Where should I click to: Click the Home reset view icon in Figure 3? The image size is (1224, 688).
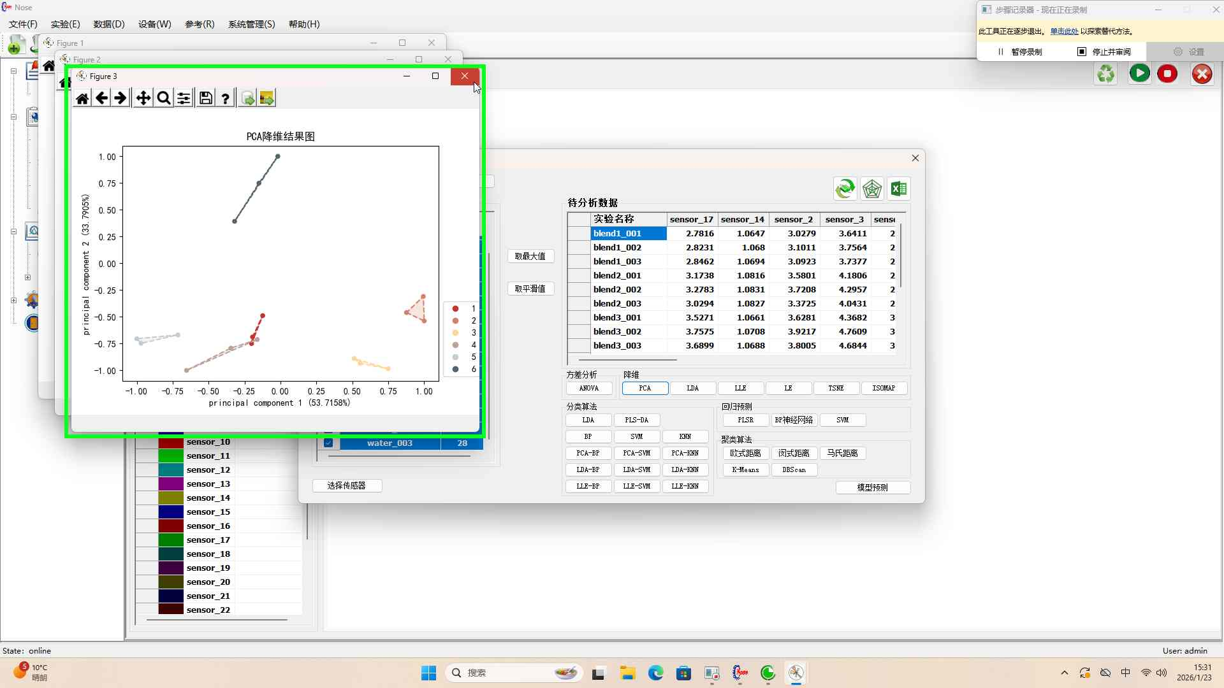[82, 98]
